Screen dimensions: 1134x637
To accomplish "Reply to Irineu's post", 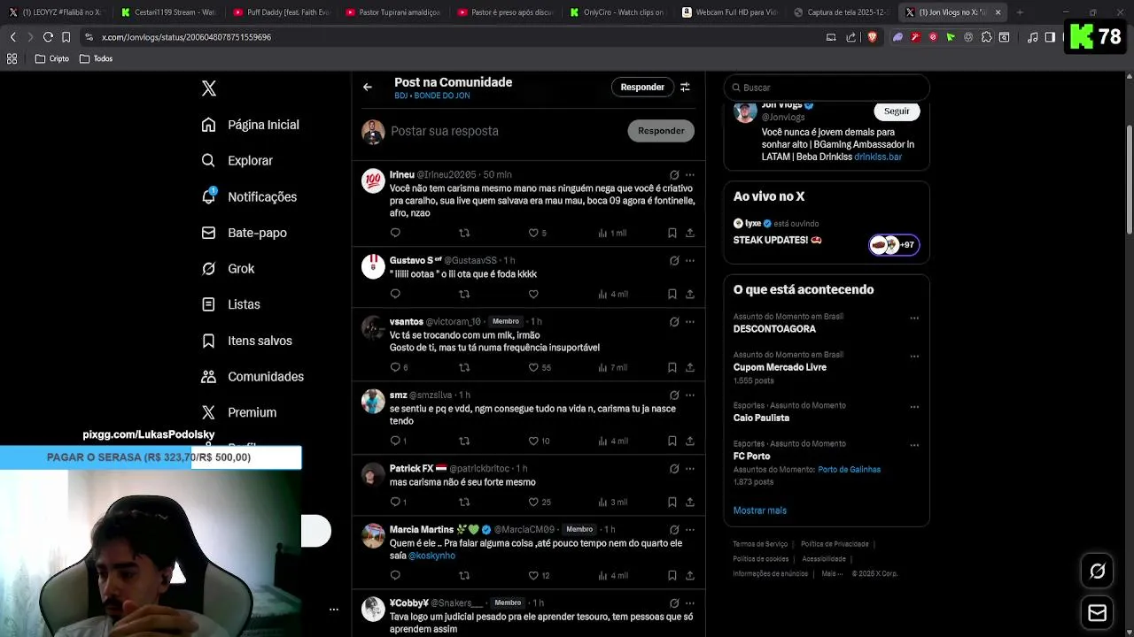I will (395, 233).
